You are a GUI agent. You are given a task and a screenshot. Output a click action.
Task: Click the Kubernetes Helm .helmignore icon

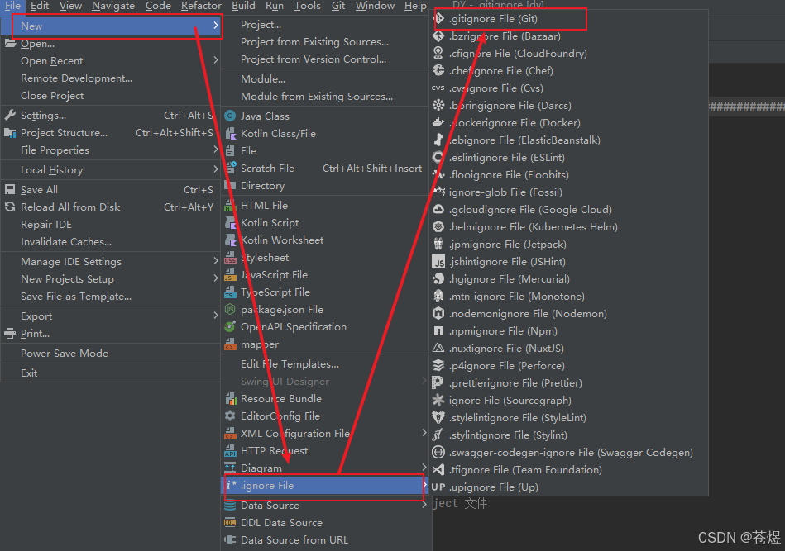coord(438,227)
